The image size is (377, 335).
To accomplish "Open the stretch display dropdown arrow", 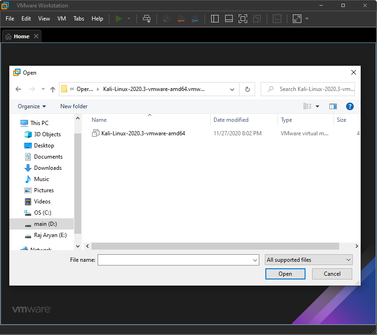I will (307, 19).
